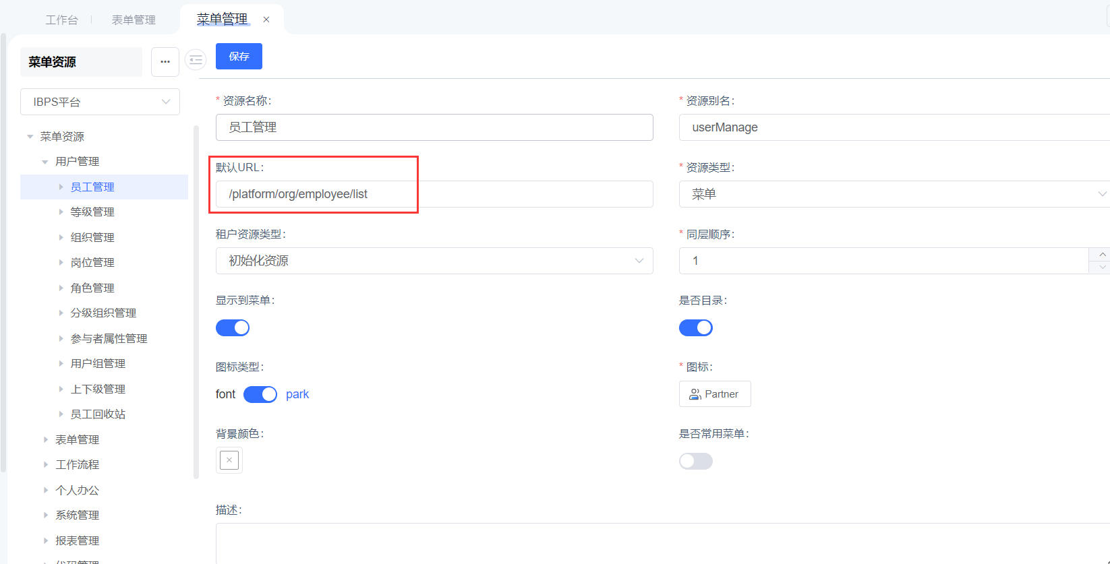
Task: Click the three-dots more options button
Action: 165,62
